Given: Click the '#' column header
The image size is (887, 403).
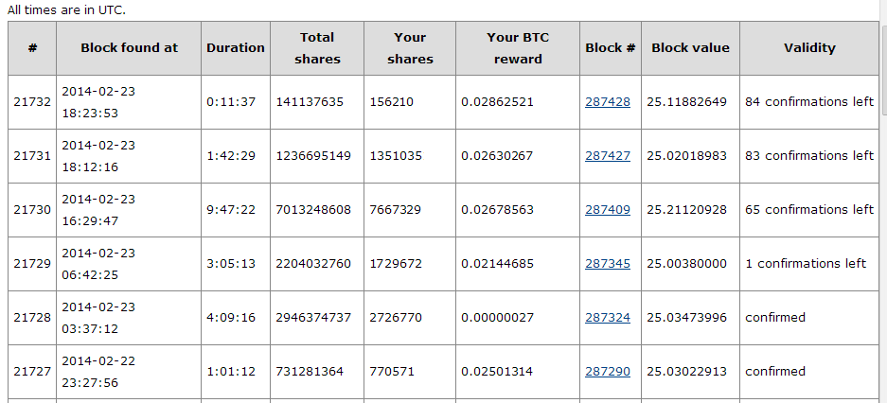Looking at the screenshot, I should point(32,48).
